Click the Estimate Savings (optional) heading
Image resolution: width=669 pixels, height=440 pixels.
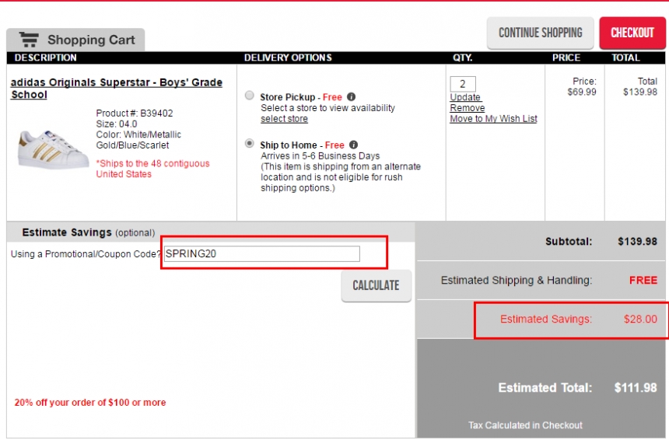click(x=89, y=232)
